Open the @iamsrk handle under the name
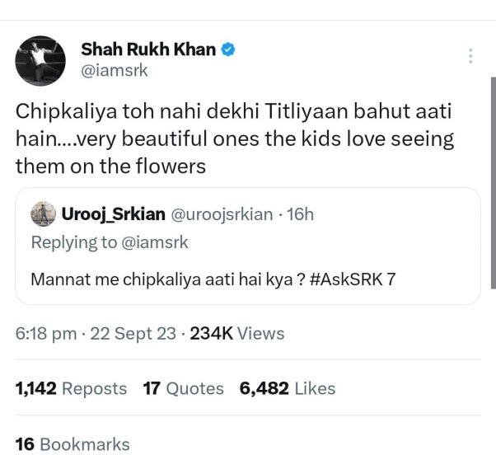Viewport: 496px width, 455px height. pos(115,71)
